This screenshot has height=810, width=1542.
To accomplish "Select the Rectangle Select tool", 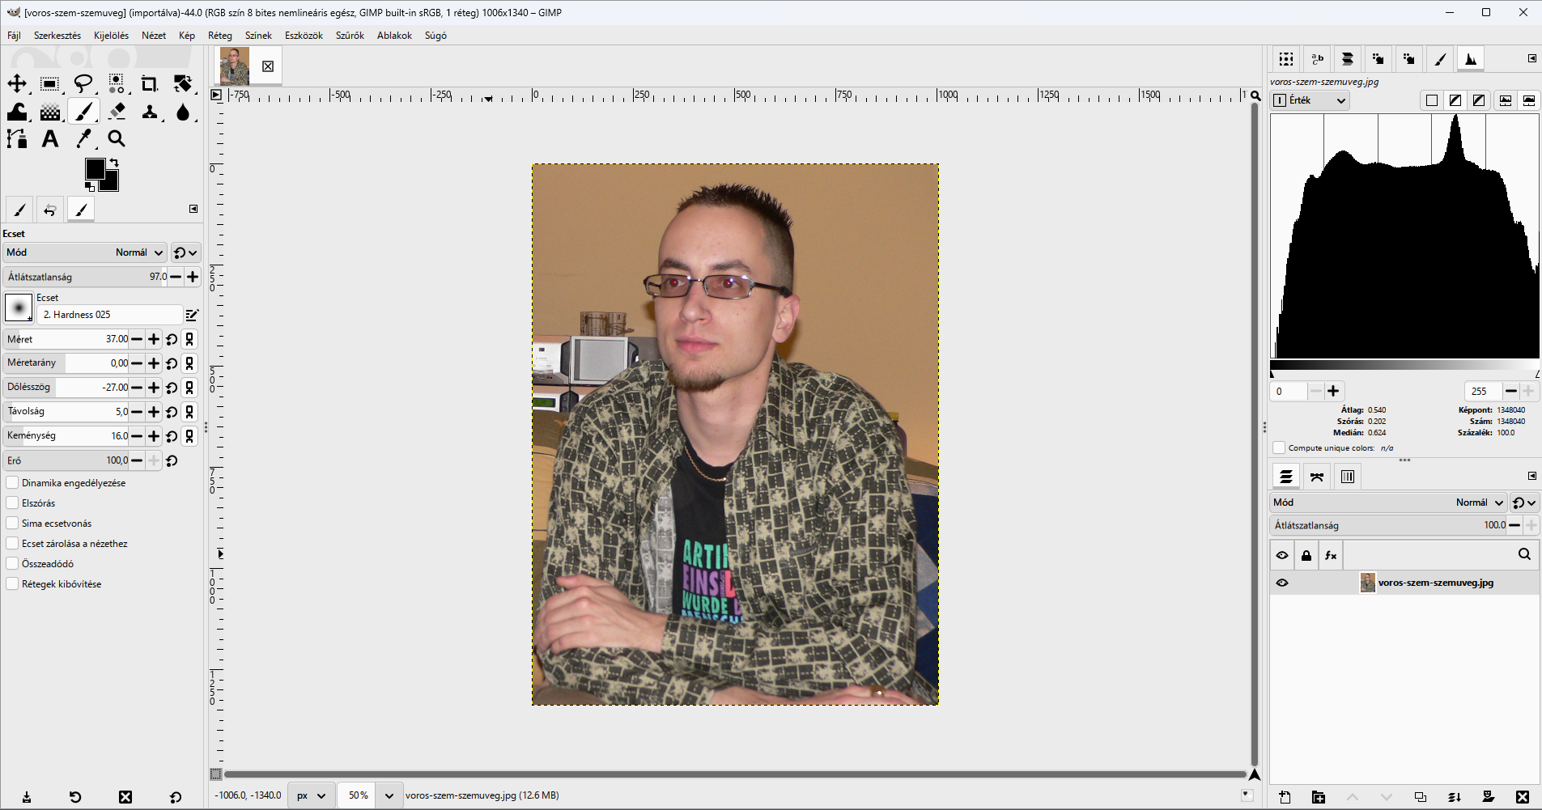I will 50,83.
